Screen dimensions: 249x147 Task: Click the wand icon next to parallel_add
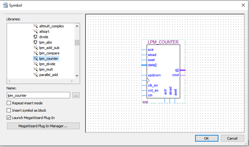pos(35,75)
